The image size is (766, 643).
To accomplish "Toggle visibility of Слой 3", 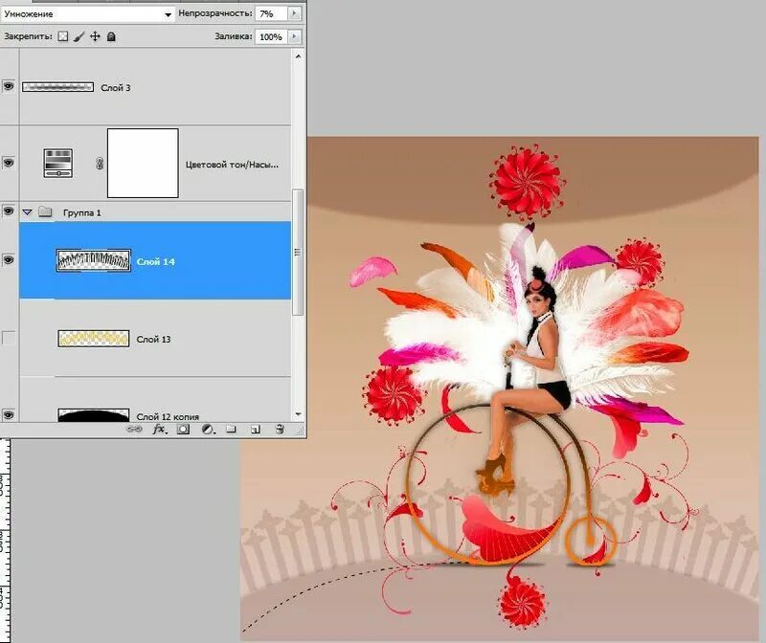I will click(9, 84).
